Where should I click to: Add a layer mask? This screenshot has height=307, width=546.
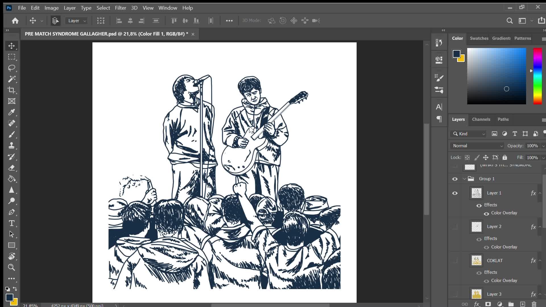(x=488, y=304)
